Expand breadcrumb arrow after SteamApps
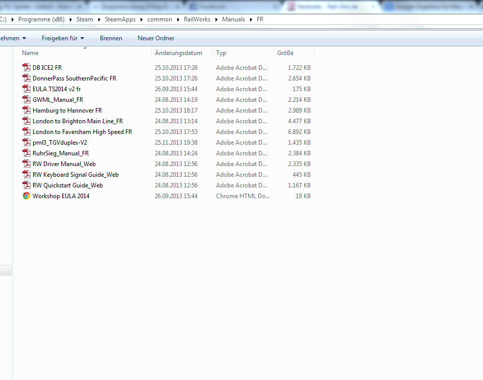483x380 pixels. [142, 19]
